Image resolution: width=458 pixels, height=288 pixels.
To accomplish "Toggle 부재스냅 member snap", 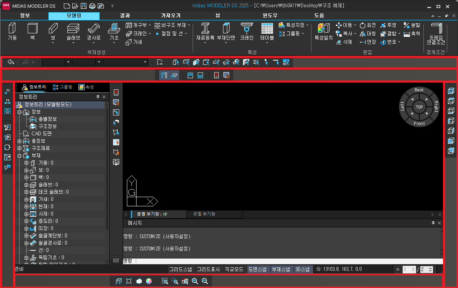I will [281, 269].
